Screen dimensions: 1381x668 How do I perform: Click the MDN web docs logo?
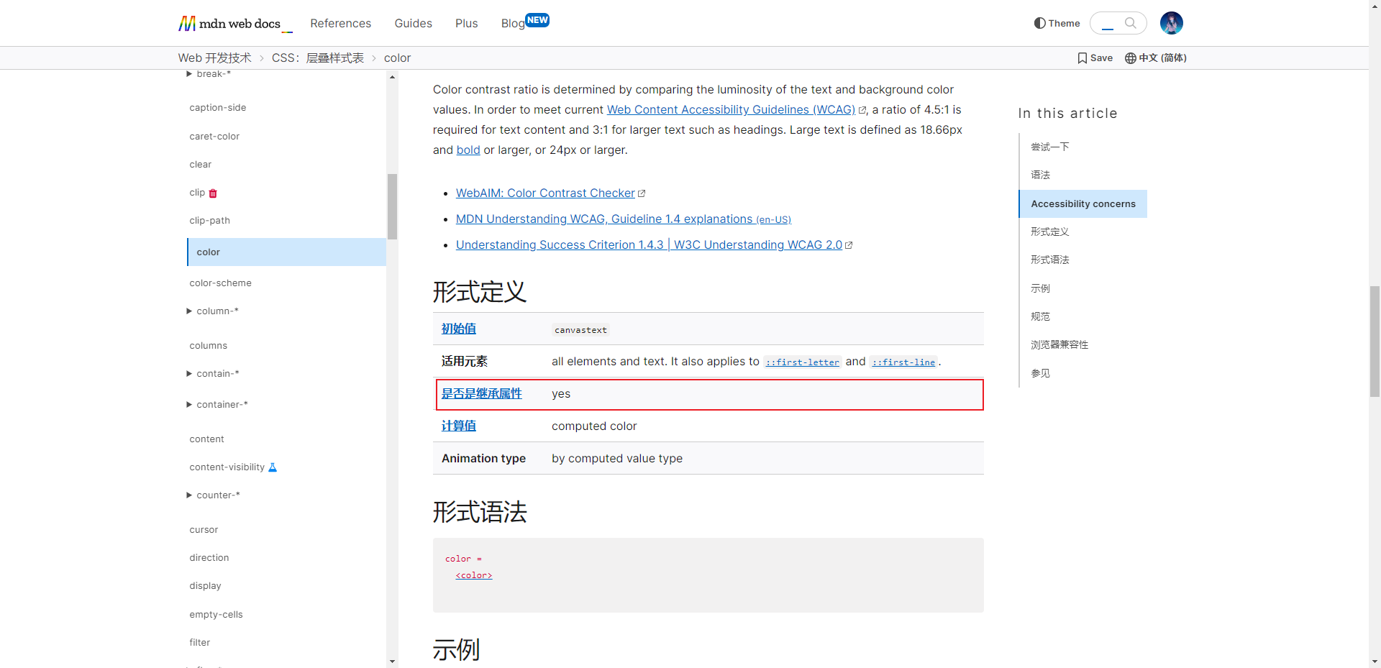point(230,24)
